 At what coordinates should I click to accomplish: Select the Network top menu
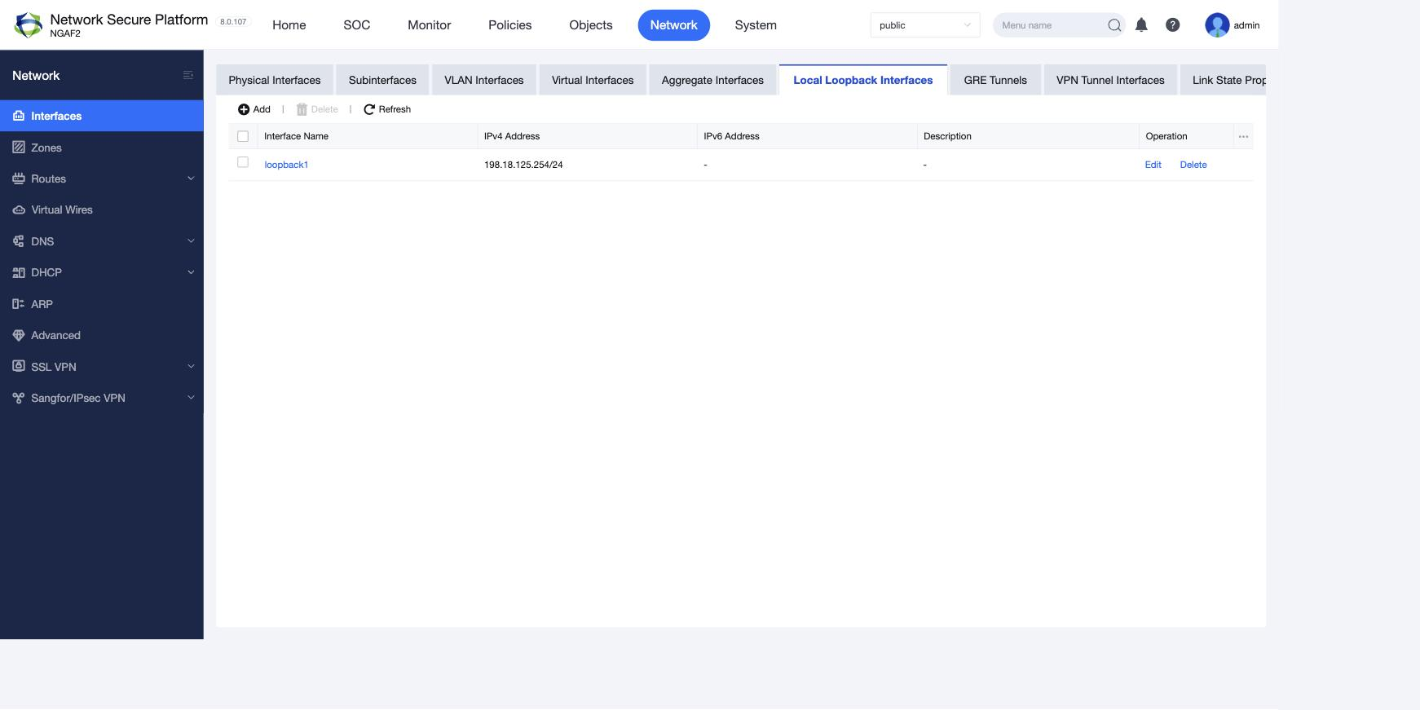click(674, 25)
